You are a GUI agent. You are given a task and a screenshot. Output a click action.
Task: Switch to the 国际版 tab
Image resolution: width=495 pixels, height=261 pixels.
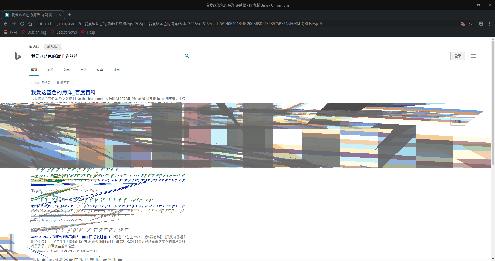[x=52, y=47]
